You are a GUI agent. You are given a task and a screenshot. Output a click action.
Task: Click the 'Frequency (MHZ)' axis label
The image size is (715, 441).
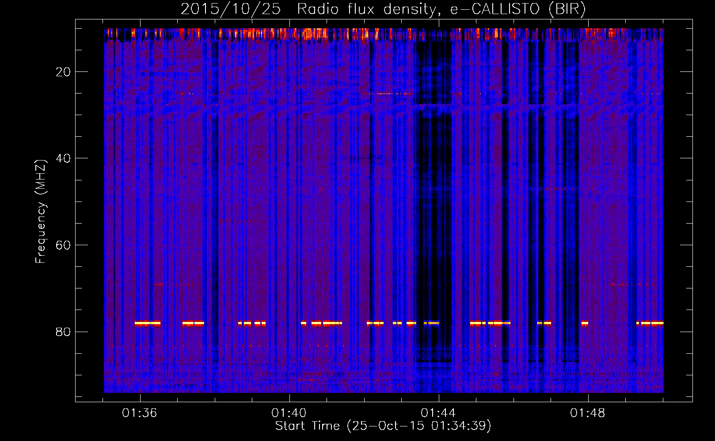click(x=40, y=212)
